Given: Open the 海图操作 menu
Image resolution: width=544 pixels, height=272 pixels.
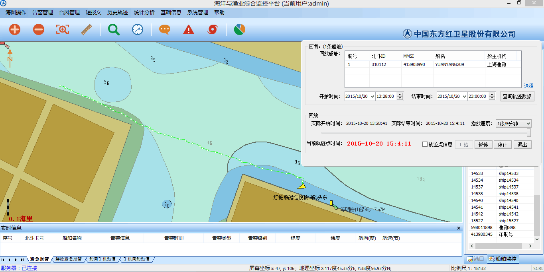Looking at the screenshot, I should tap(16, 12).
